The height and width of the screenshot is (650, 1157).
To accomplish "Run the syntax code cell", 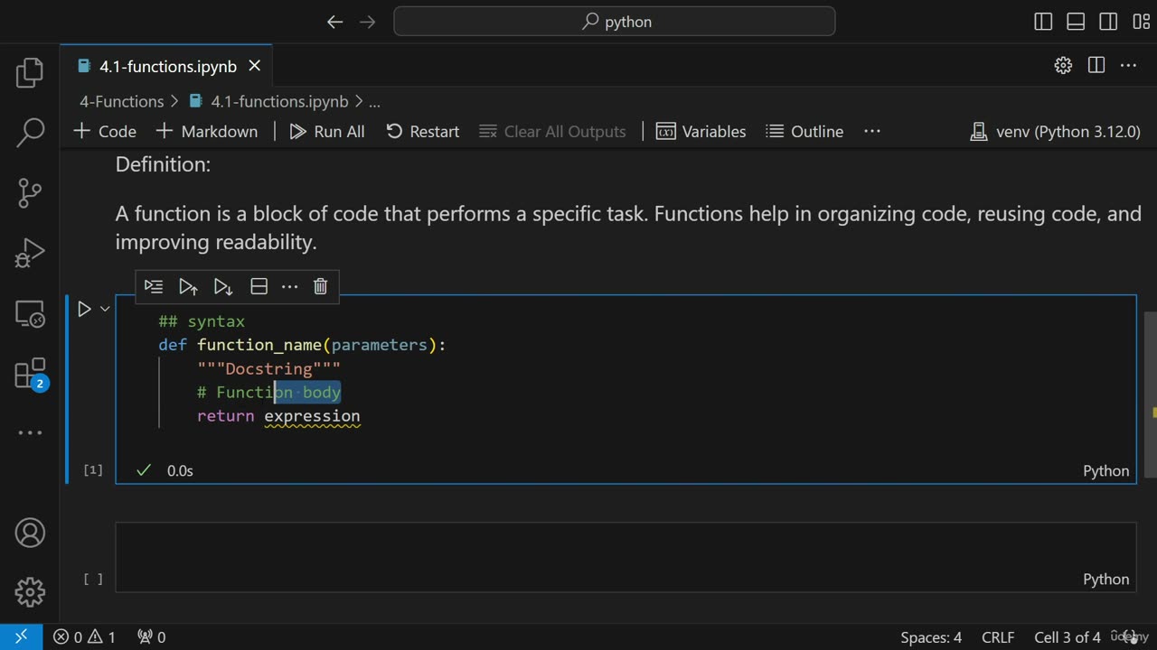I will (x=84, y=309).
